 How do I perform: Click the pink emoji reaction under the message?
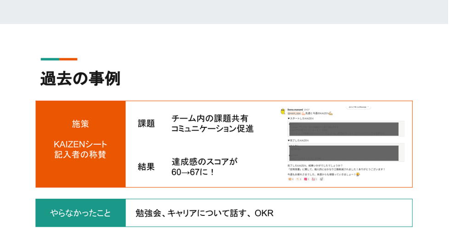point(306,179)
